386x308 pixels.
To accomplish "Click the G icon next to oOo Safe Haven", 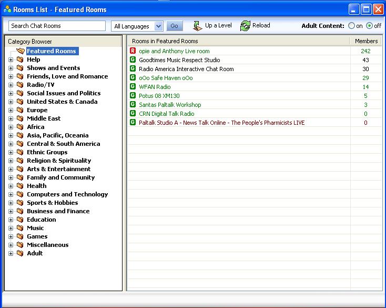I will (x=133, y=77).
